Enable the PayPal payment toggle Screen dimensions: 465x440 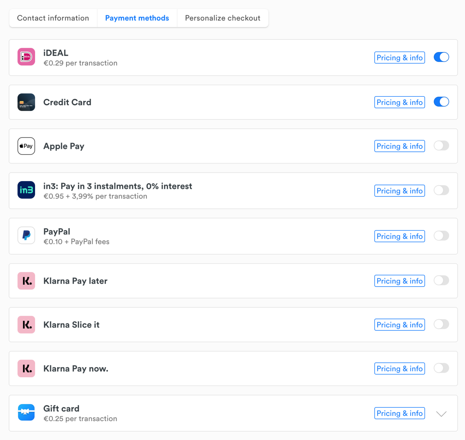(441, 236)
